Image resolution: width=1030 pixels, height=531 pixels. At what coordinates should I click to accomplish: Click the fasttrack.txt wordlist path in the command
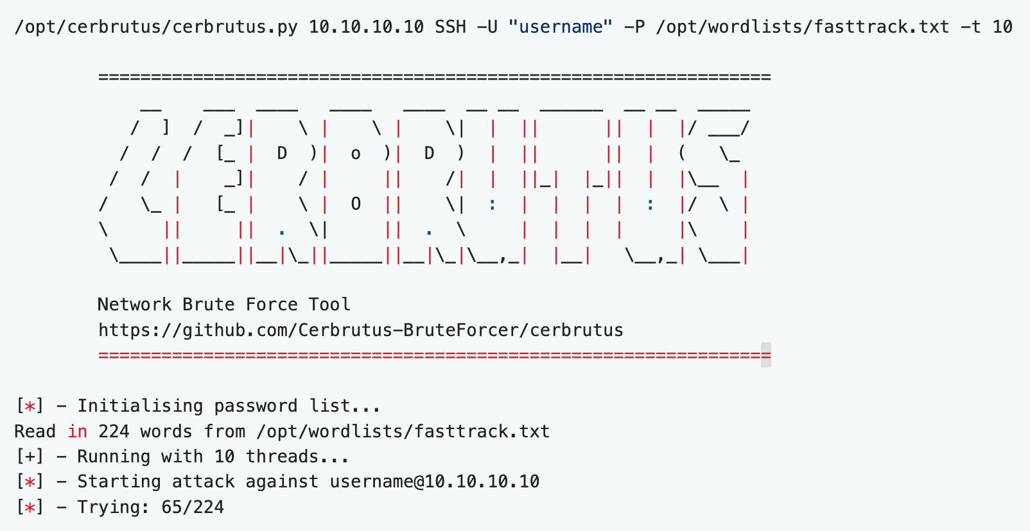click(803, 27)
